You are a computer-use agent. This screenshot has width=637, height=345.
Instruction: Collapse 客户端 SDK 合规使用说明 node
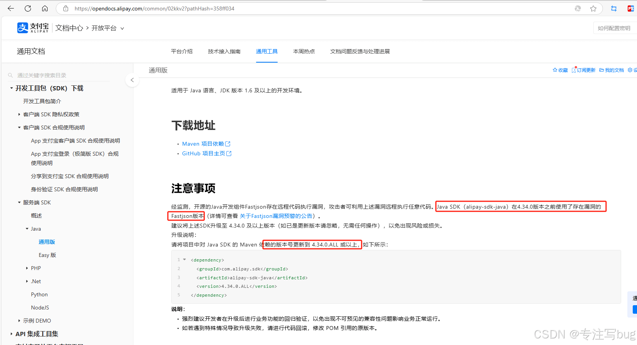19,127
